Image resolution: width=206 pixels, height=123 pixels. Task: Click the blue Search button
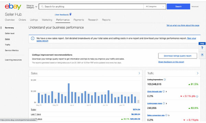[x=179, y=6]
